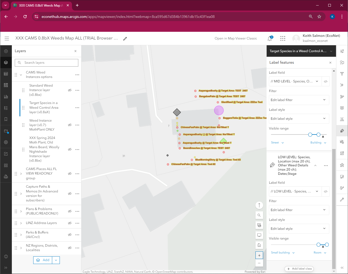Open the Legend panel icon
This screenshot has height=274, width=348.
coord(6,108)
